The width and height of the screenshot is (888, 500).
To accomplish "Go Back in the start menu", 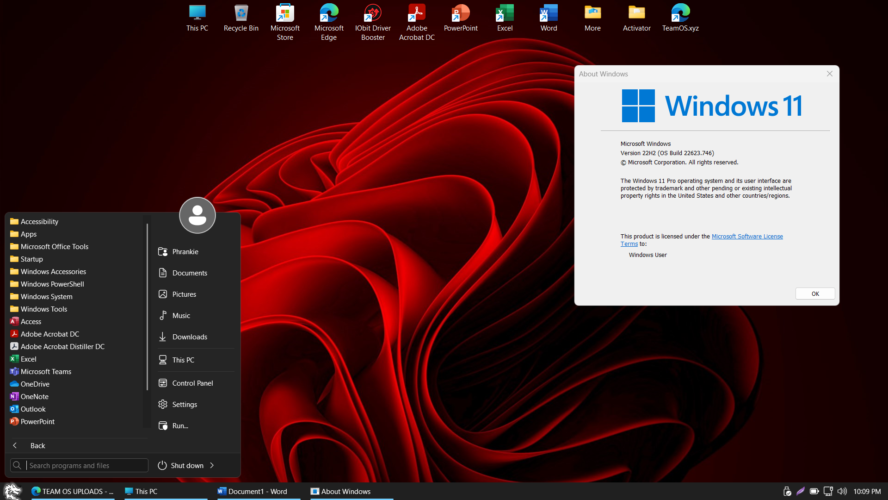I will (x=37, y=446).
